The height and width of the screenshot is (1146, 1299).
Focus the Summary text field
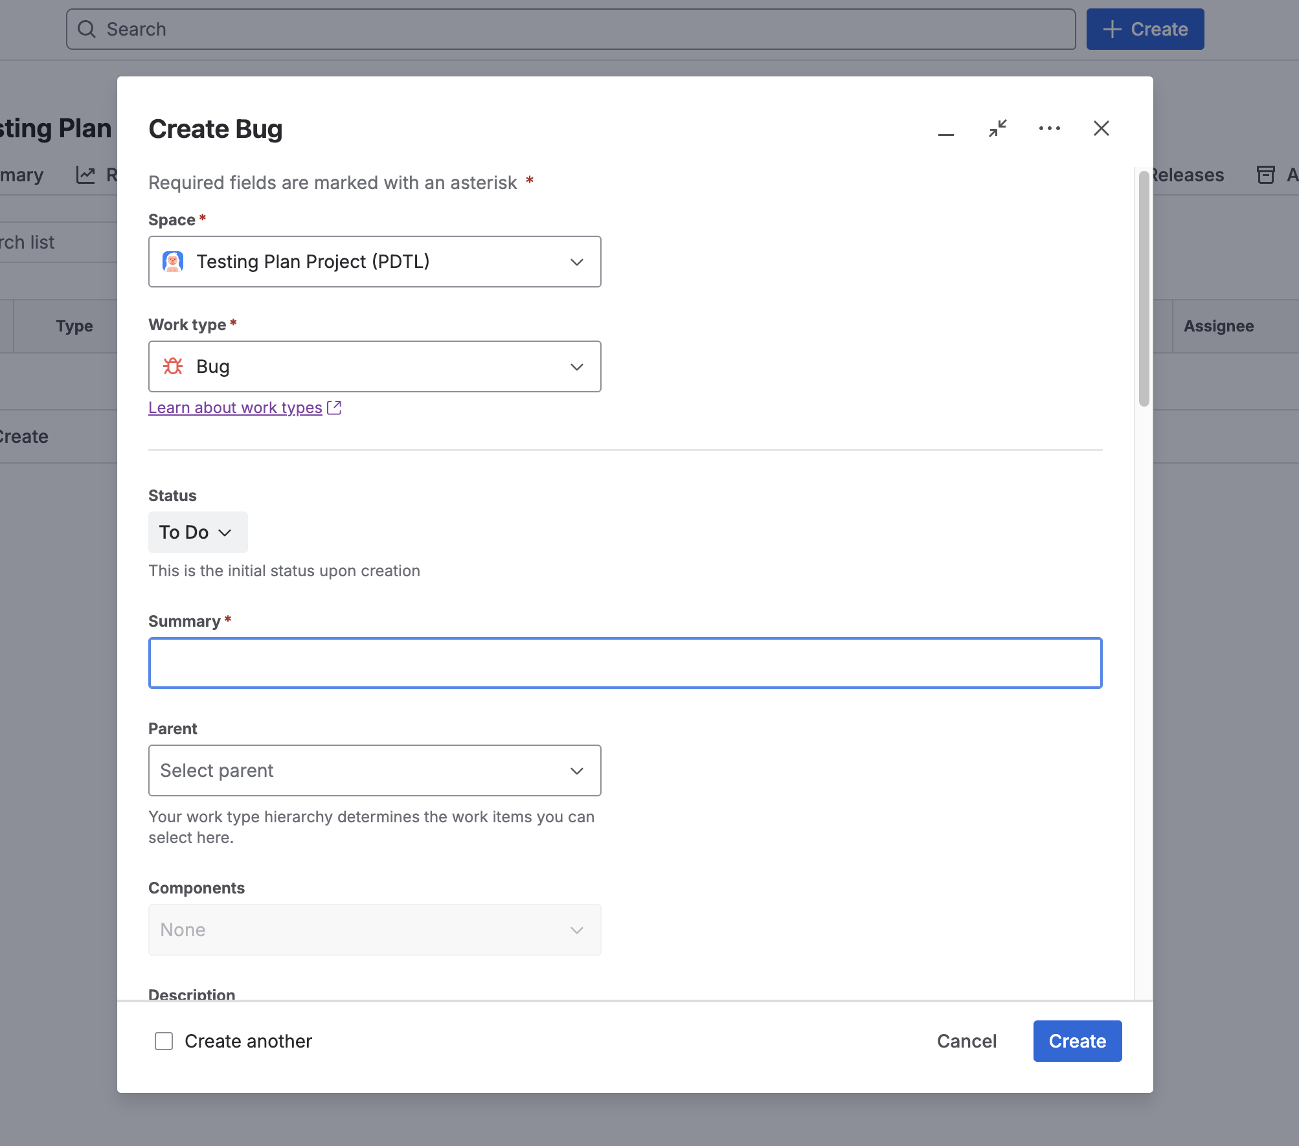click(625, 663)
